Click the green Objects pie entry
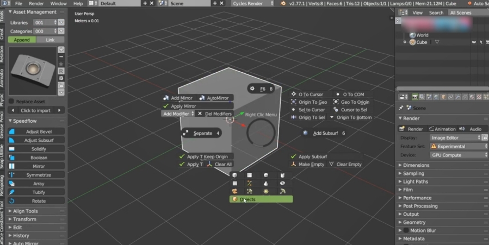Screen dimensions: 489x245 tap(261, 199)
